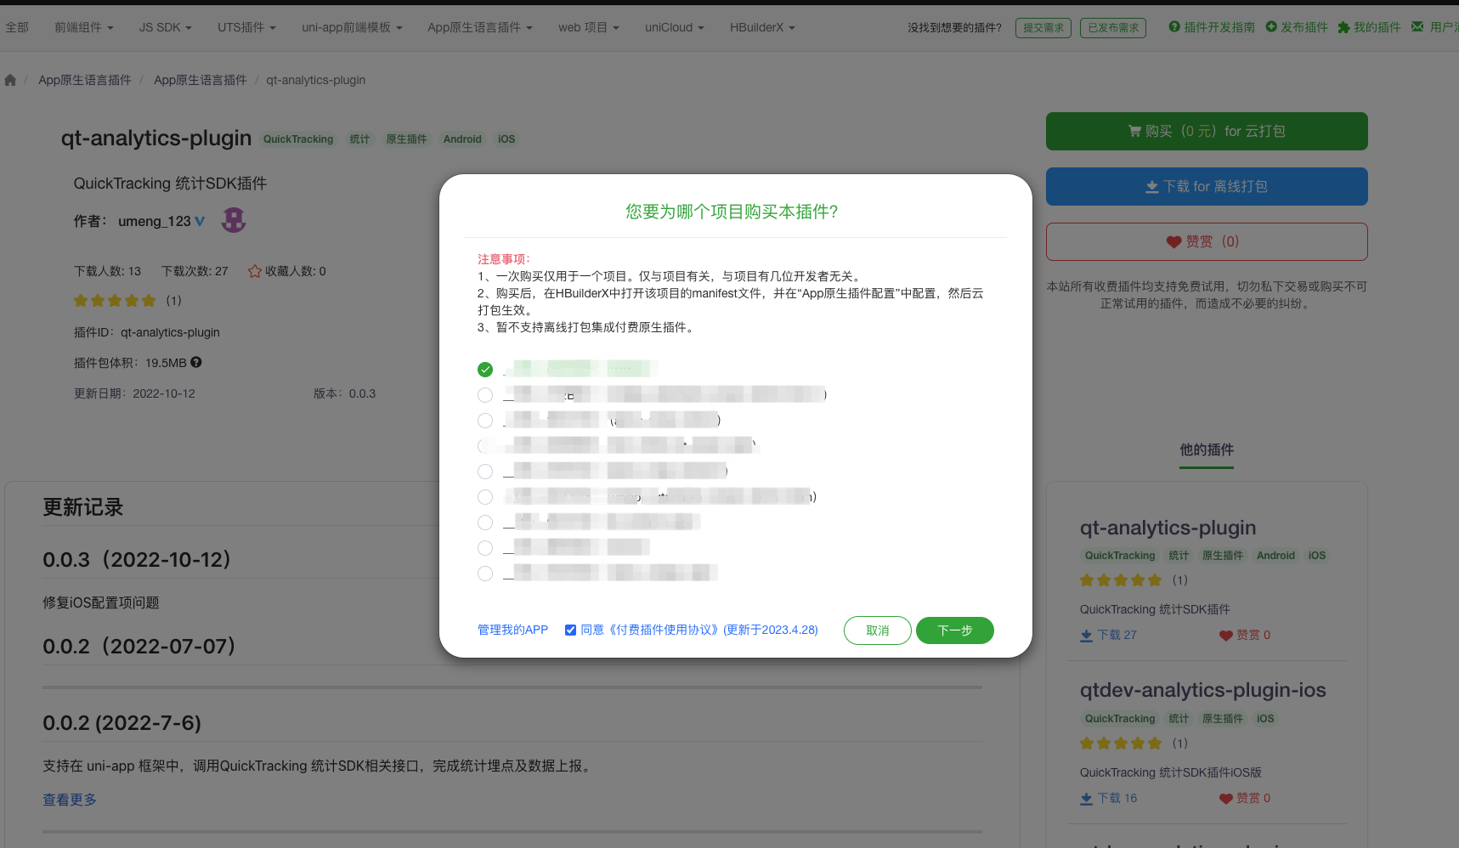Screen dimensions: 1459x848
Task: Click the 更新日期: 2022-10-12 text
Action: tap(134, 393)
